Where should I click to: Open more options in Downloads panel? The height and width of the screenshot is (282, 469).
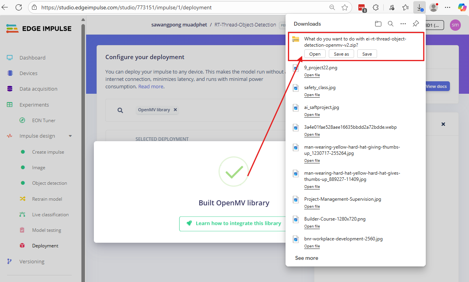(403, 24)
